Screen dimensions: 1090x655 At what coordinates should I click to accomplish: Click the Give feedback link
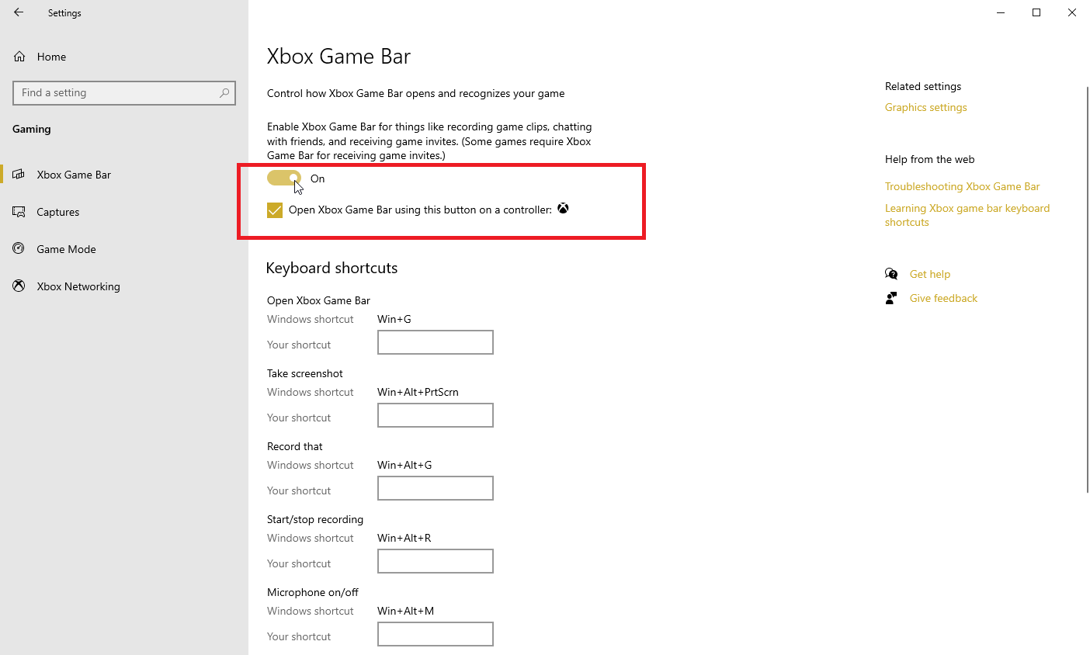coord(943,298)
